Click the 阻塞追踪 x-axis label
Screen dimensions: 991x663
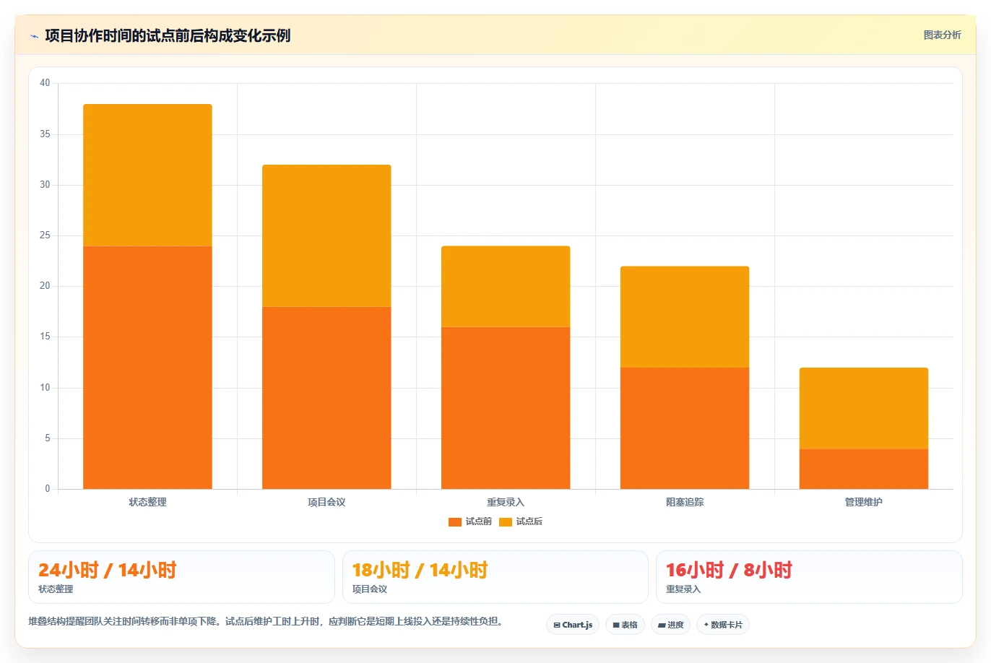pyautogui.click(x=685, y=502)
